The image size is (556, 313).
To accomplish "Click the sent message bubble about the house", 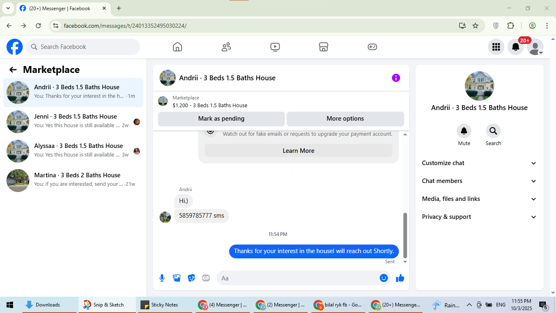I will (x=314, y=251).
